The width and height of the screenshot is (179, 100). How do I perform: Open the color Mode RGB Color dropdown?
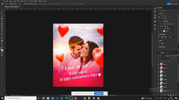point(169,26)
